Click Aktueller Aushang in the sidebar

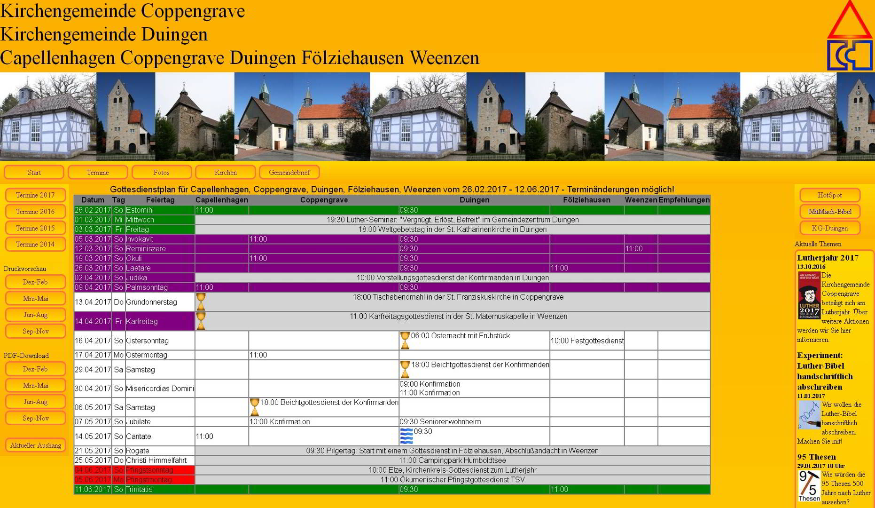pos(35,444)
